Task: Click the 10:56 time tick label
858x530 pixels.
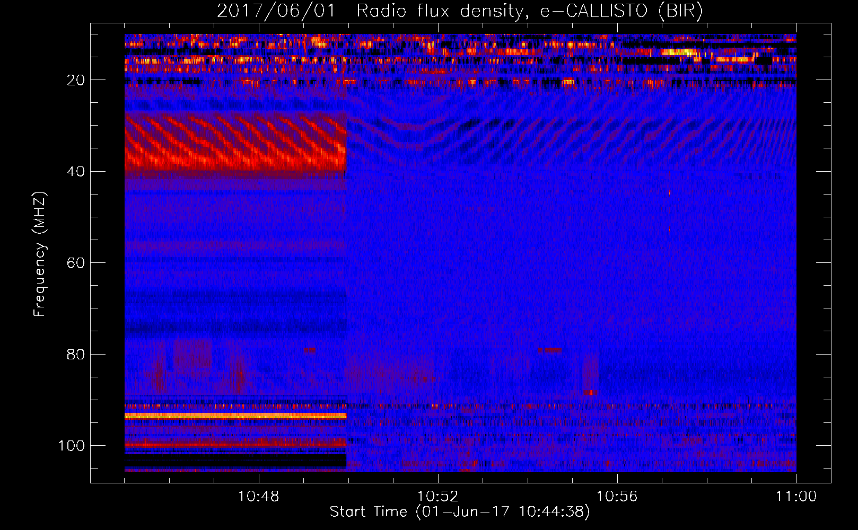Action: (x=617, y=497)
